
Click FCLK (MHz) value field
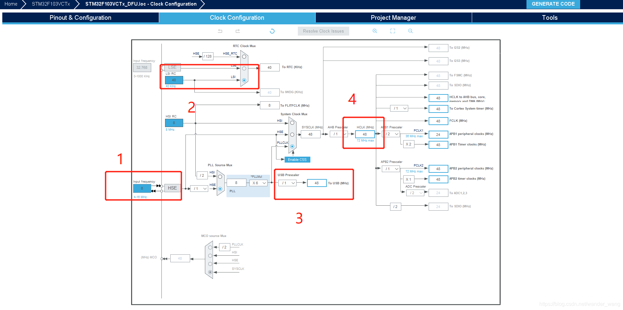point(438,121)
